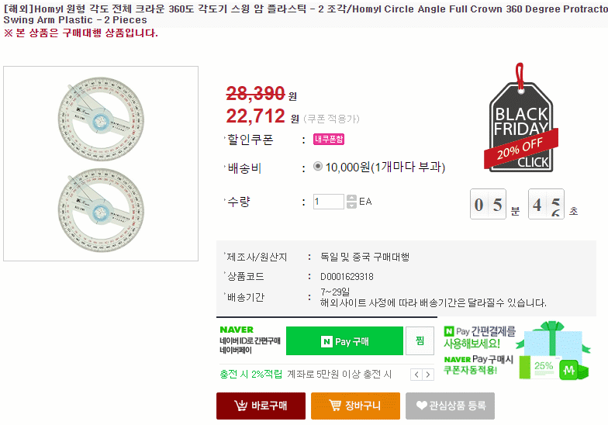Open the protractor product thumbnail image
This screenshot has width=608, height=425.
tap(101, 163)
